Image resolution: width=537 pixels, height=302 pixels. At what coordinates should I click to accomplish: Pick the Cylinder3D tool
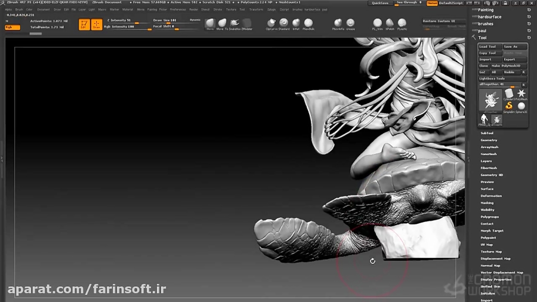(509, 94)
